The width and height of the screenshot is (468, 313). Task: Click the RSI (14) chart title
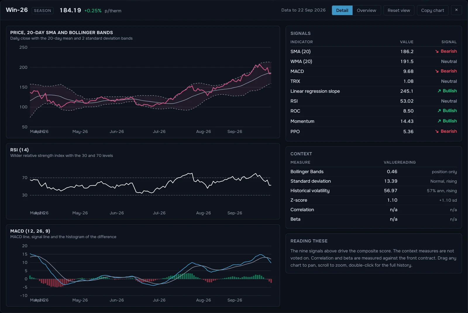point(19,150)
